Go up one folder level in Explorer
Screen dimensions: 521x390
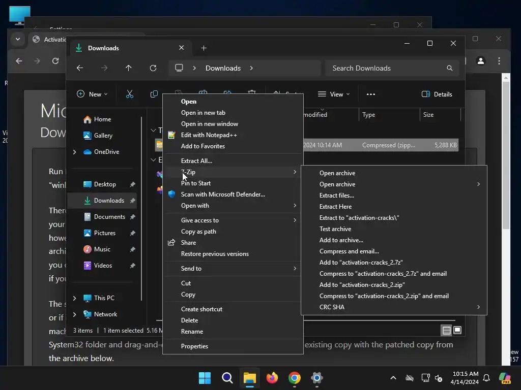pyautogui.click(x=129, y=68)
